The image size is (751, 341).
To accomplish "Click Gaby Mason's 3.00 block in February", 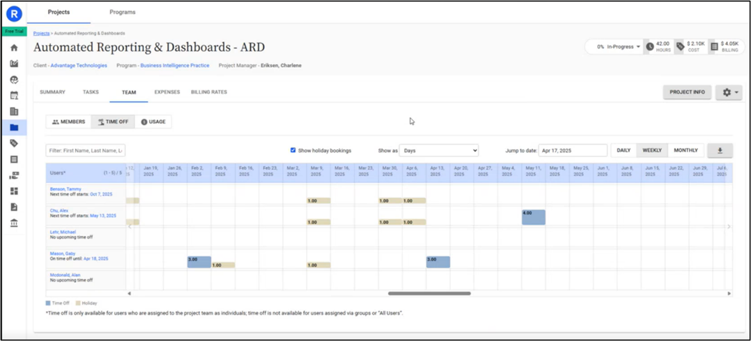I will (199, 262).
